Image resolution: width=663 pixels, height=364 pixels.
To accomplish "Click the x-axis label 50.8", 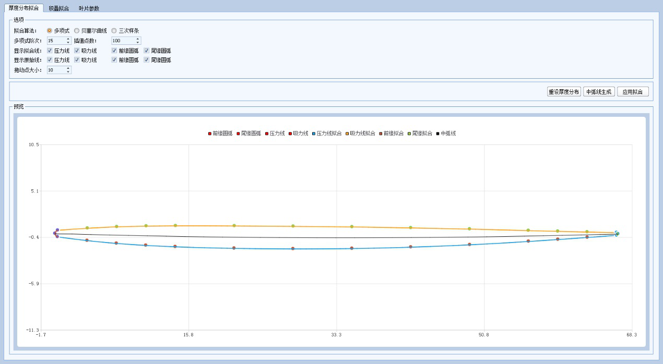I will 484,335.
